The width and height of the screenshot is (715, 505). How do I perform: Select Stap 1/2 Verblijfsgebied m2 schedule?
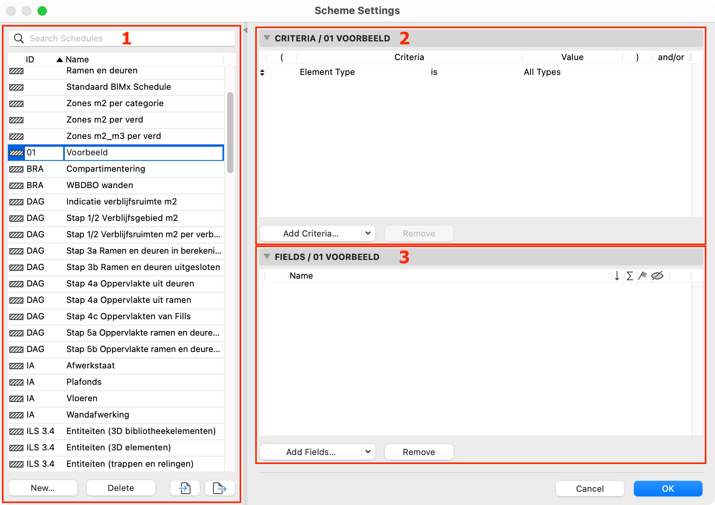(x=116, y=218)
